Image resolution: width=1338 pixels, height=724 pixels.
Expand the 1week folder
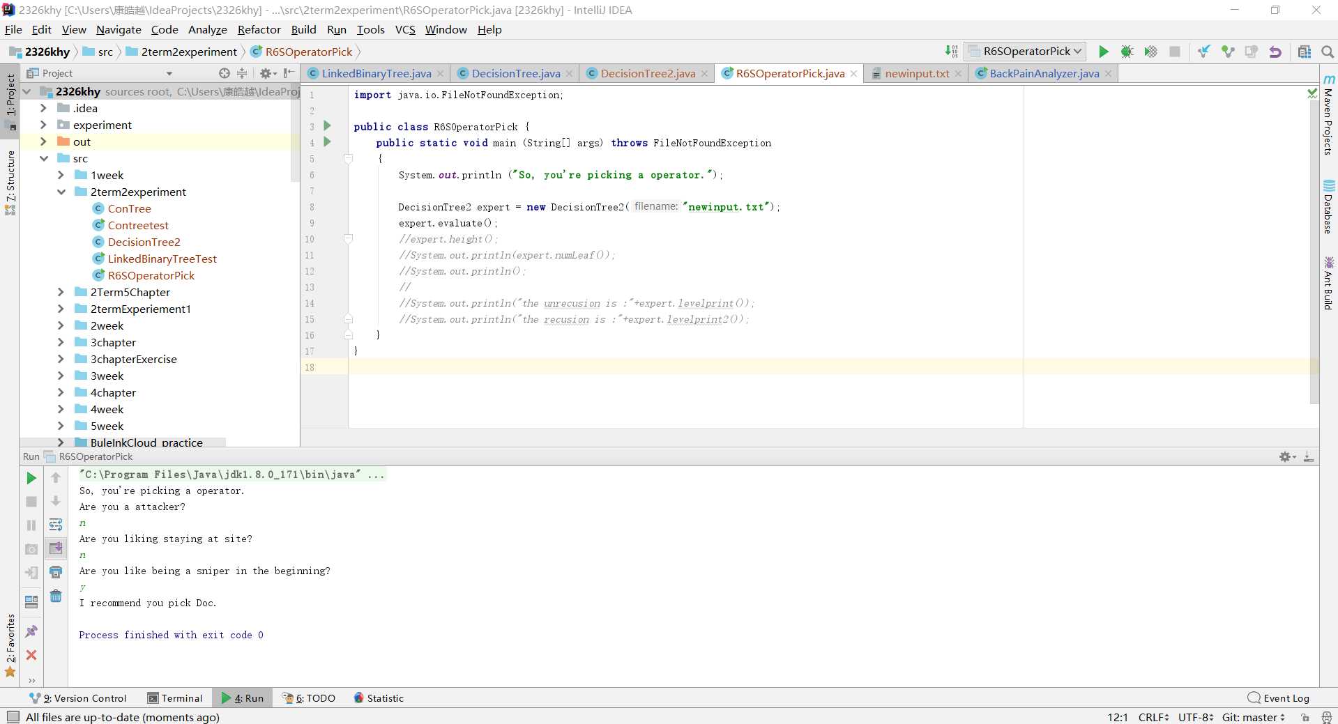[61, 175]
